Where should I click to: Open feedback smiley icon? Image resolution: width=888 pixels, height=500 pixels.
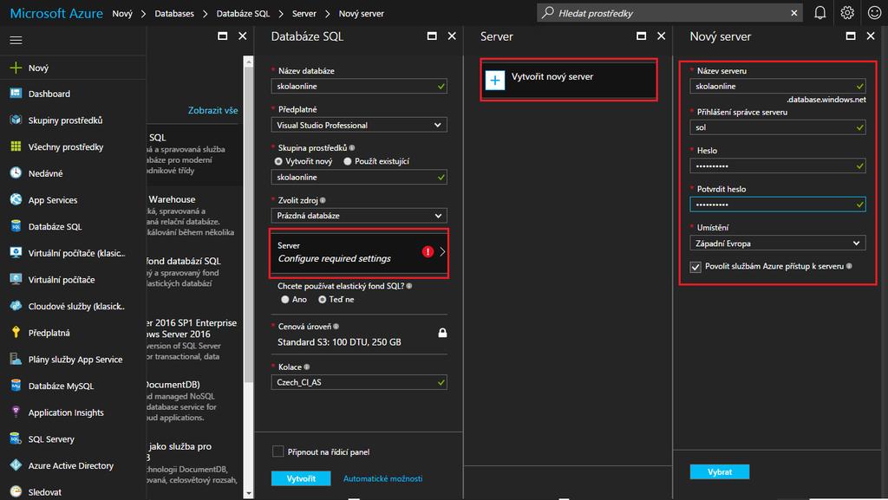(874, 12)
